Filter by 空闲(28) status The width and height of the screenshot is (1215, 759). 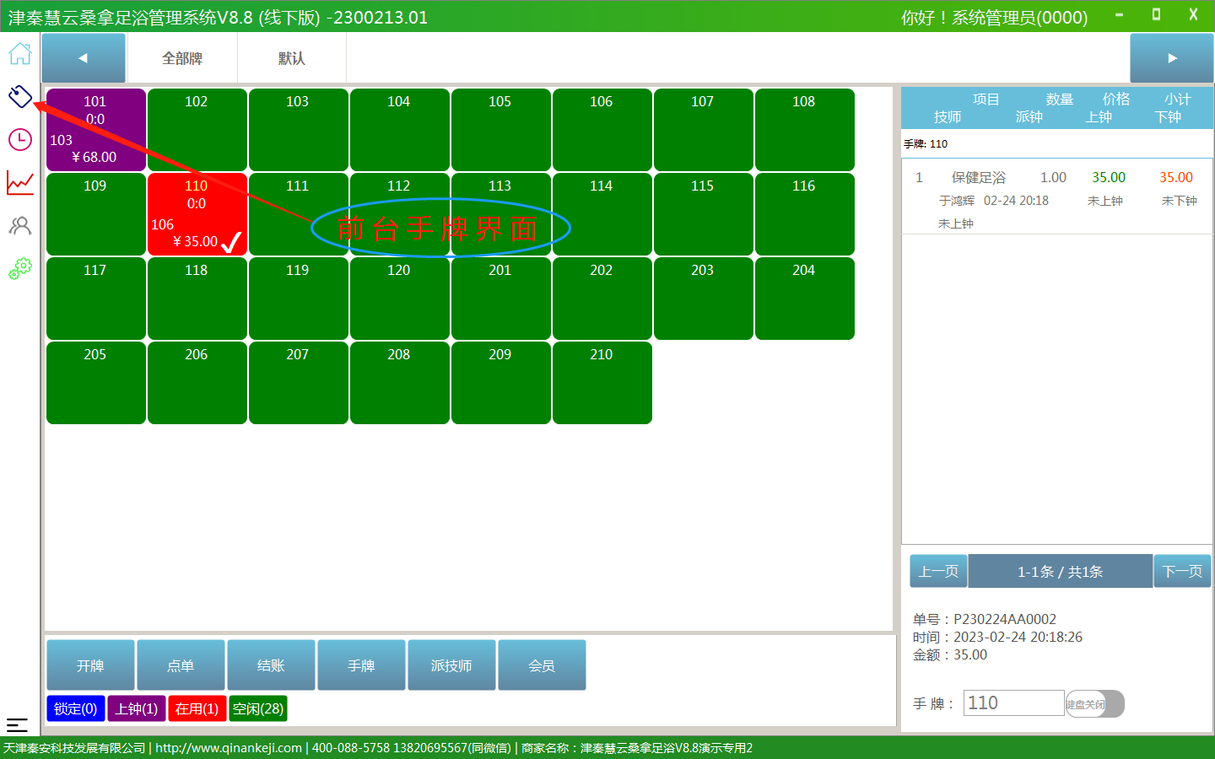click(258, 709)
